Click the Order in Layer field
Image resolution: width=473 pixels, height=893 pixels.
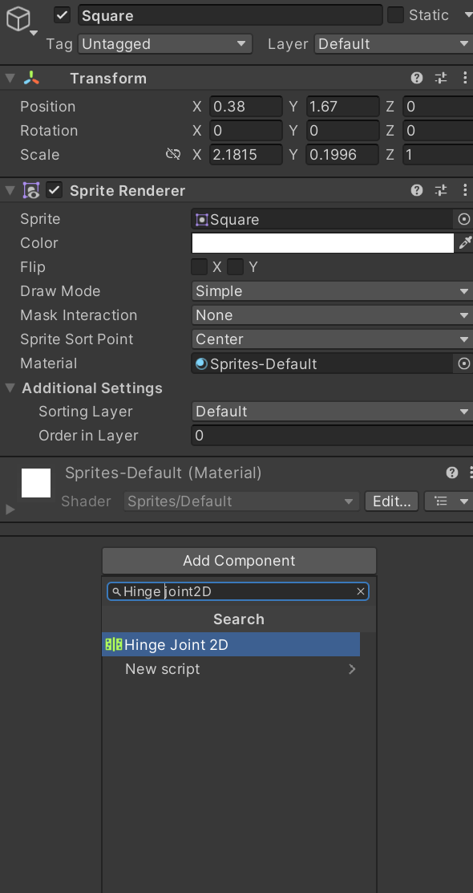point(333,436)
